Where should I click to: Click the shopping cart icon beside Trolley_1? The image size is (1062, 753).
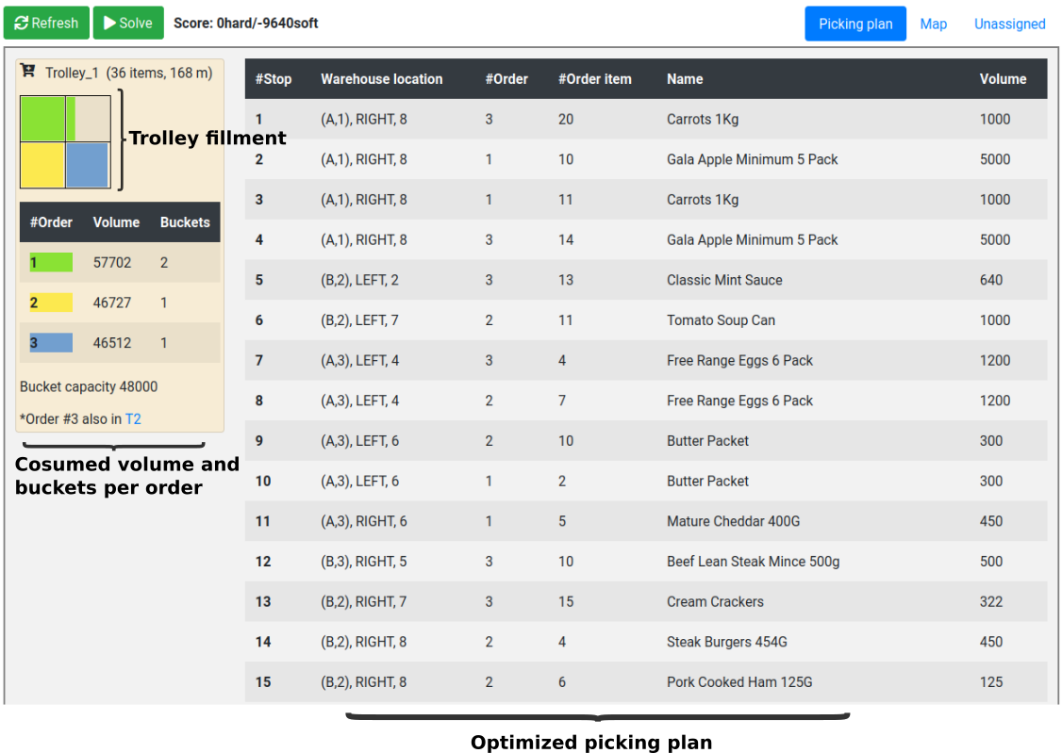coord(28,72)
